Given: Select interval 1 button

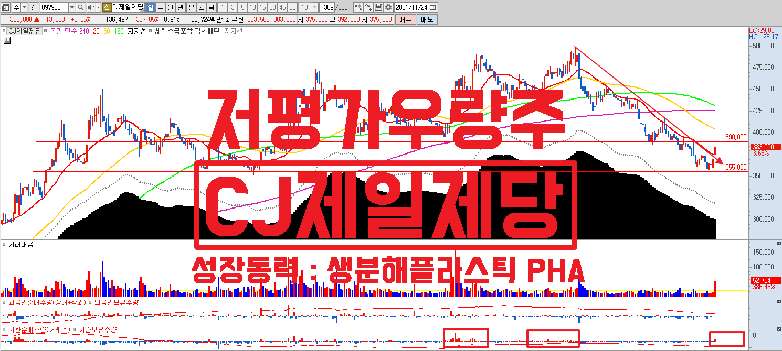Looking at the screenshot, I should pyautogui.click(x=222, y=7).
